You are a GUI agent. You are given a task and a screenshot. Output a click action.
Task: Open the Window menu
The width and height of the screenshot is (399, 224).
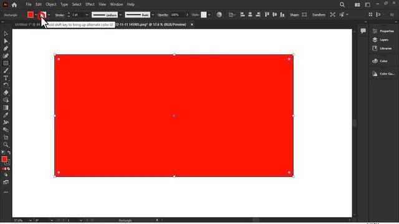point(117,4)
